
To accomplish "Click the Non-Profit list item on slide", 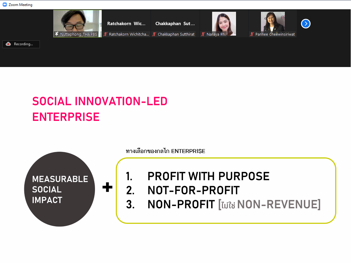I will [x=223, y=204].
